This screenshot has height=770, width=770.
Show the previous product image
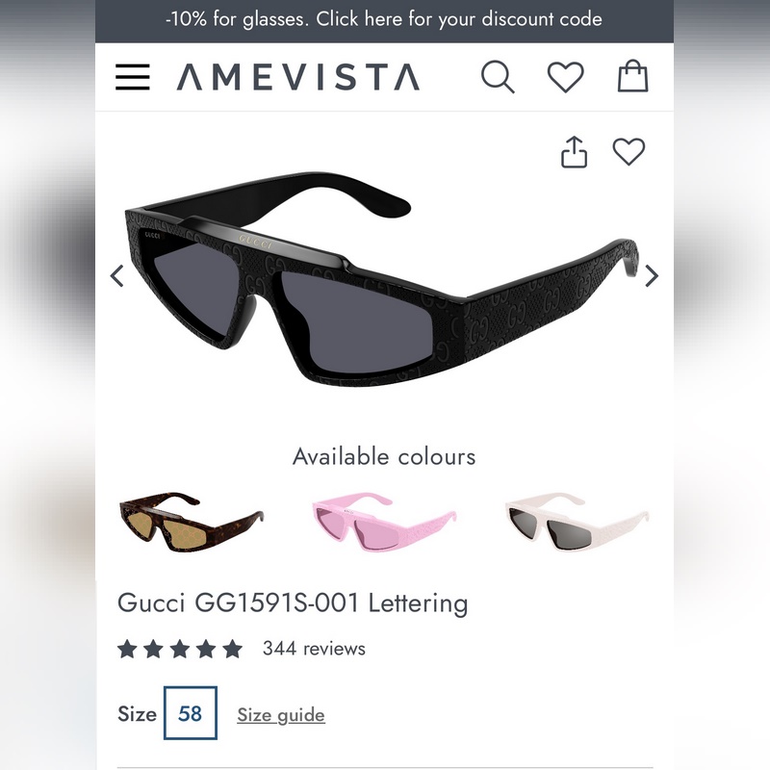(x=116, y=275)
